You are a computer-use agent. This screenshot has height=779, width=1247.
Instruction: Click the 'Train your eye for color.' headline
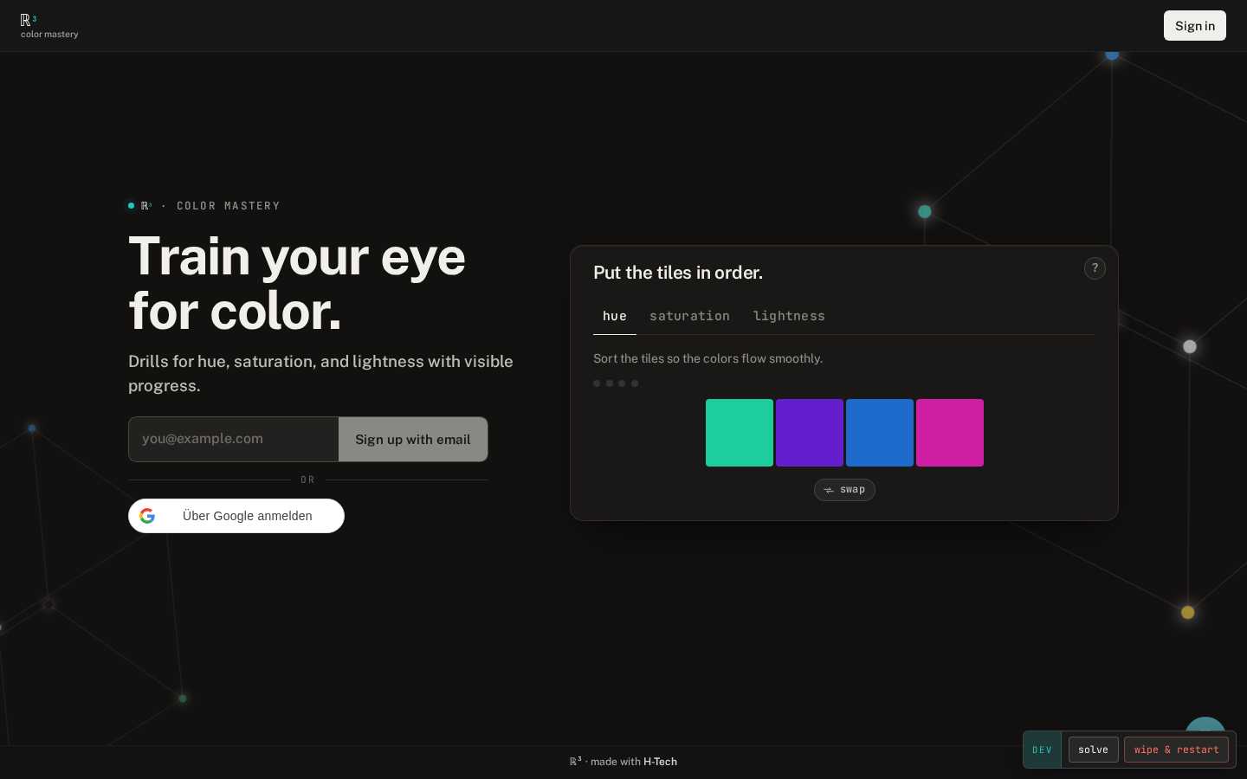[297, 284]
